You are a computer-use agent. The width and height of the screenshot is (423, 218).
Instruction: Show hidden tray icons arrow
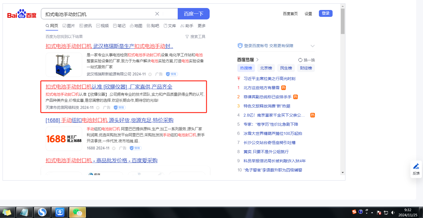click(372, 213)
